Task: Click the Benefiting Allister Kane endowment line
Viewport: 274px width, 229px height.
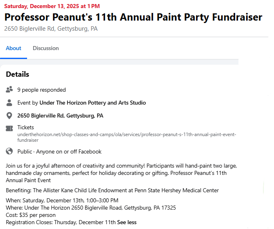Action: pyautogui.click(x=112, y=191)
